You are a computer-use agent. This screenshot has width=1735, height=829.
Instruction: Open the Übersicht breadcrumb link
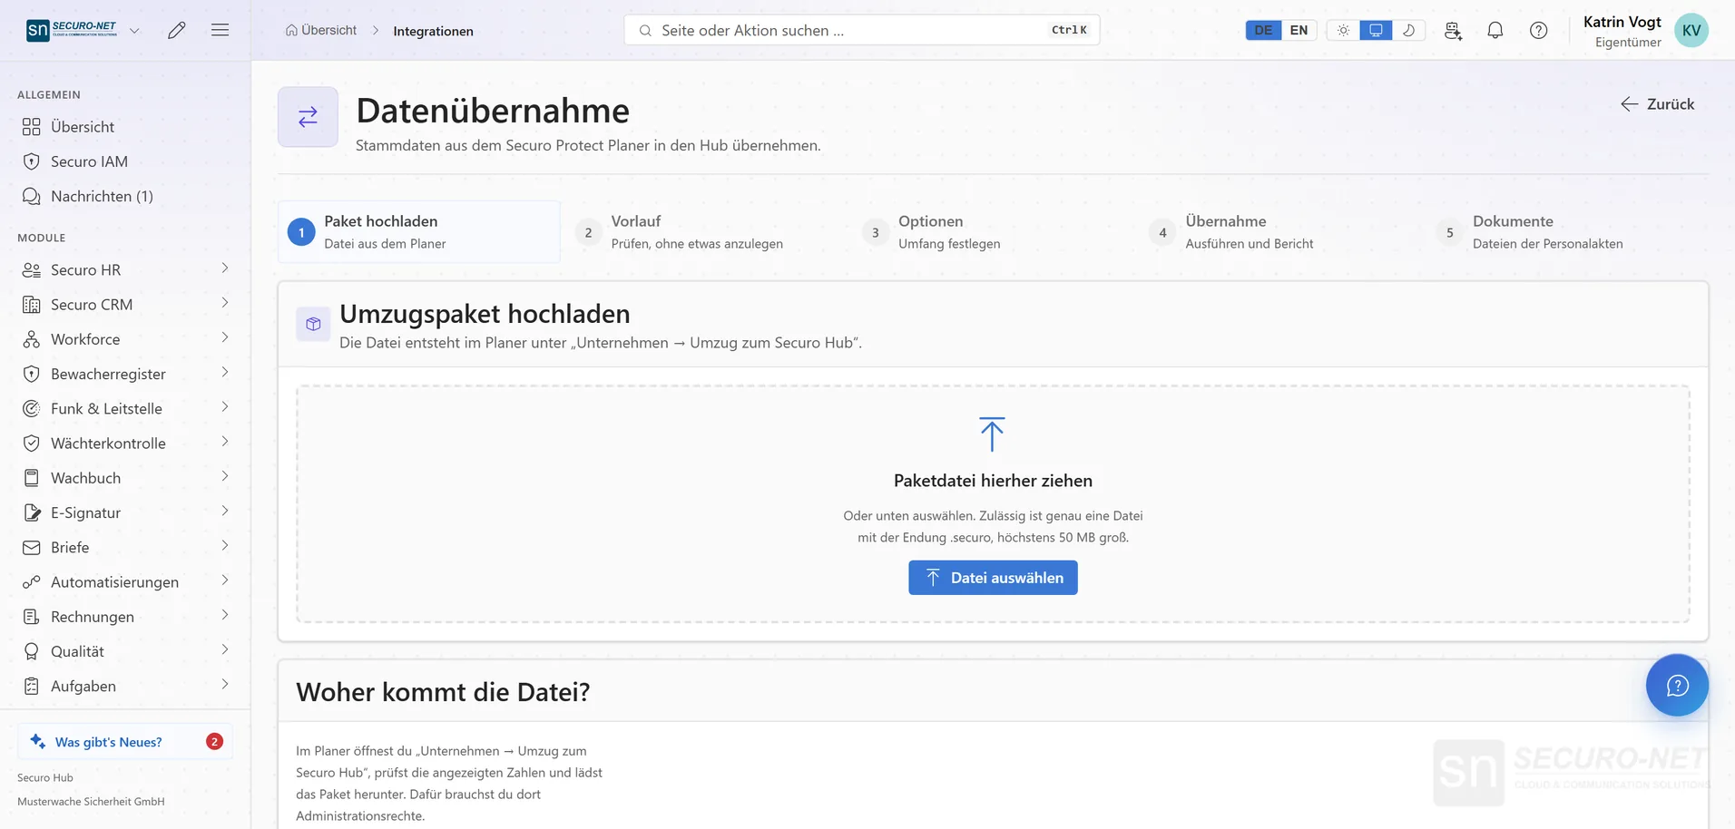click(321, 30)
